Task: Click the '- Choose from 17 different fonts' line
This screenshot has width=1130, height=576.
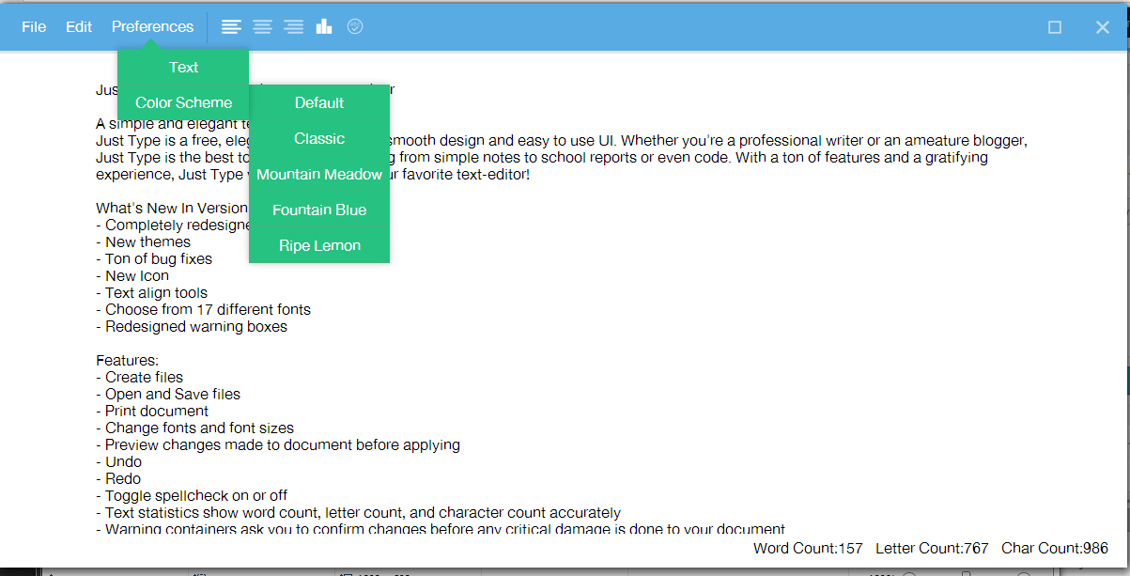Action: [203, 309]
